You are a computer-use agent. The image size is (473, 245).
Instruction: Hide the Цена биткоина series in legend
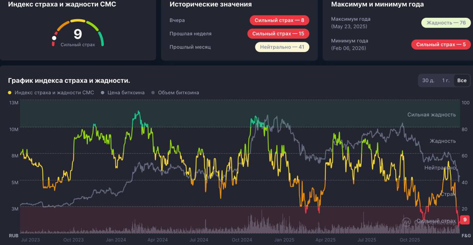point(123,93)
